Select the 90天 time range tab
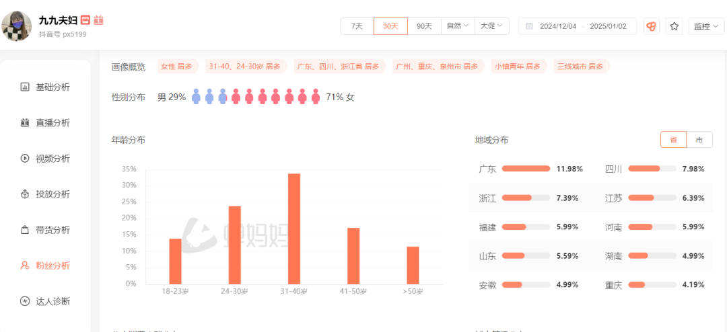Image resolution: width=727 pixels, height=332 pixels. point(424,26)
